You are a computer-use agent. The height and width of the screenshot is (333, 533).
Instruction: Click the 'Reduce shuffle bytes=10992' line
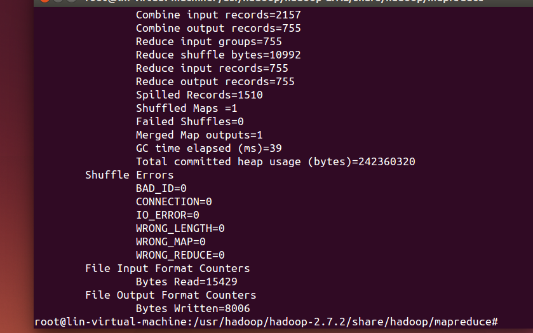219,55
